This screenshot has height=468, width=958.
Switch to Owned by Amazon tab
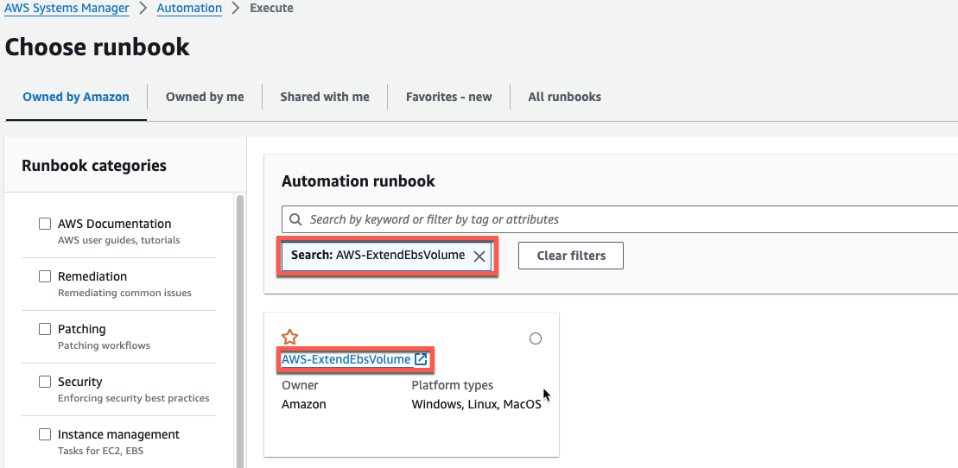click(76, 97)
